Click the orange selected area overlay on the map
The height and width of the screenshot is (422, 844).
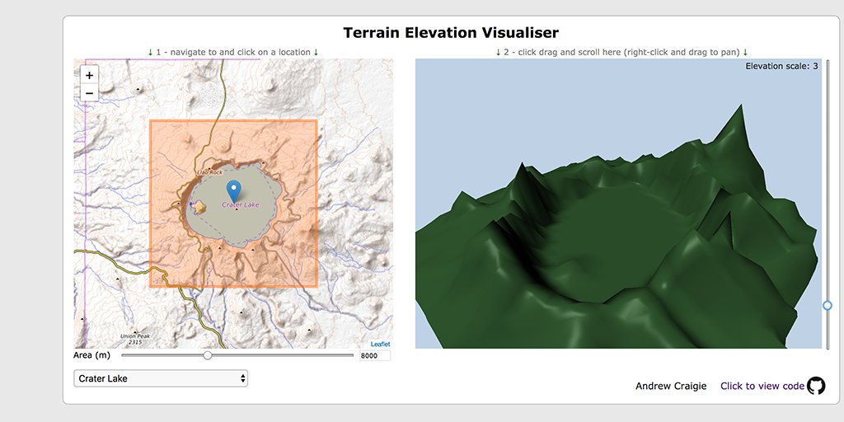coord(233,204)
